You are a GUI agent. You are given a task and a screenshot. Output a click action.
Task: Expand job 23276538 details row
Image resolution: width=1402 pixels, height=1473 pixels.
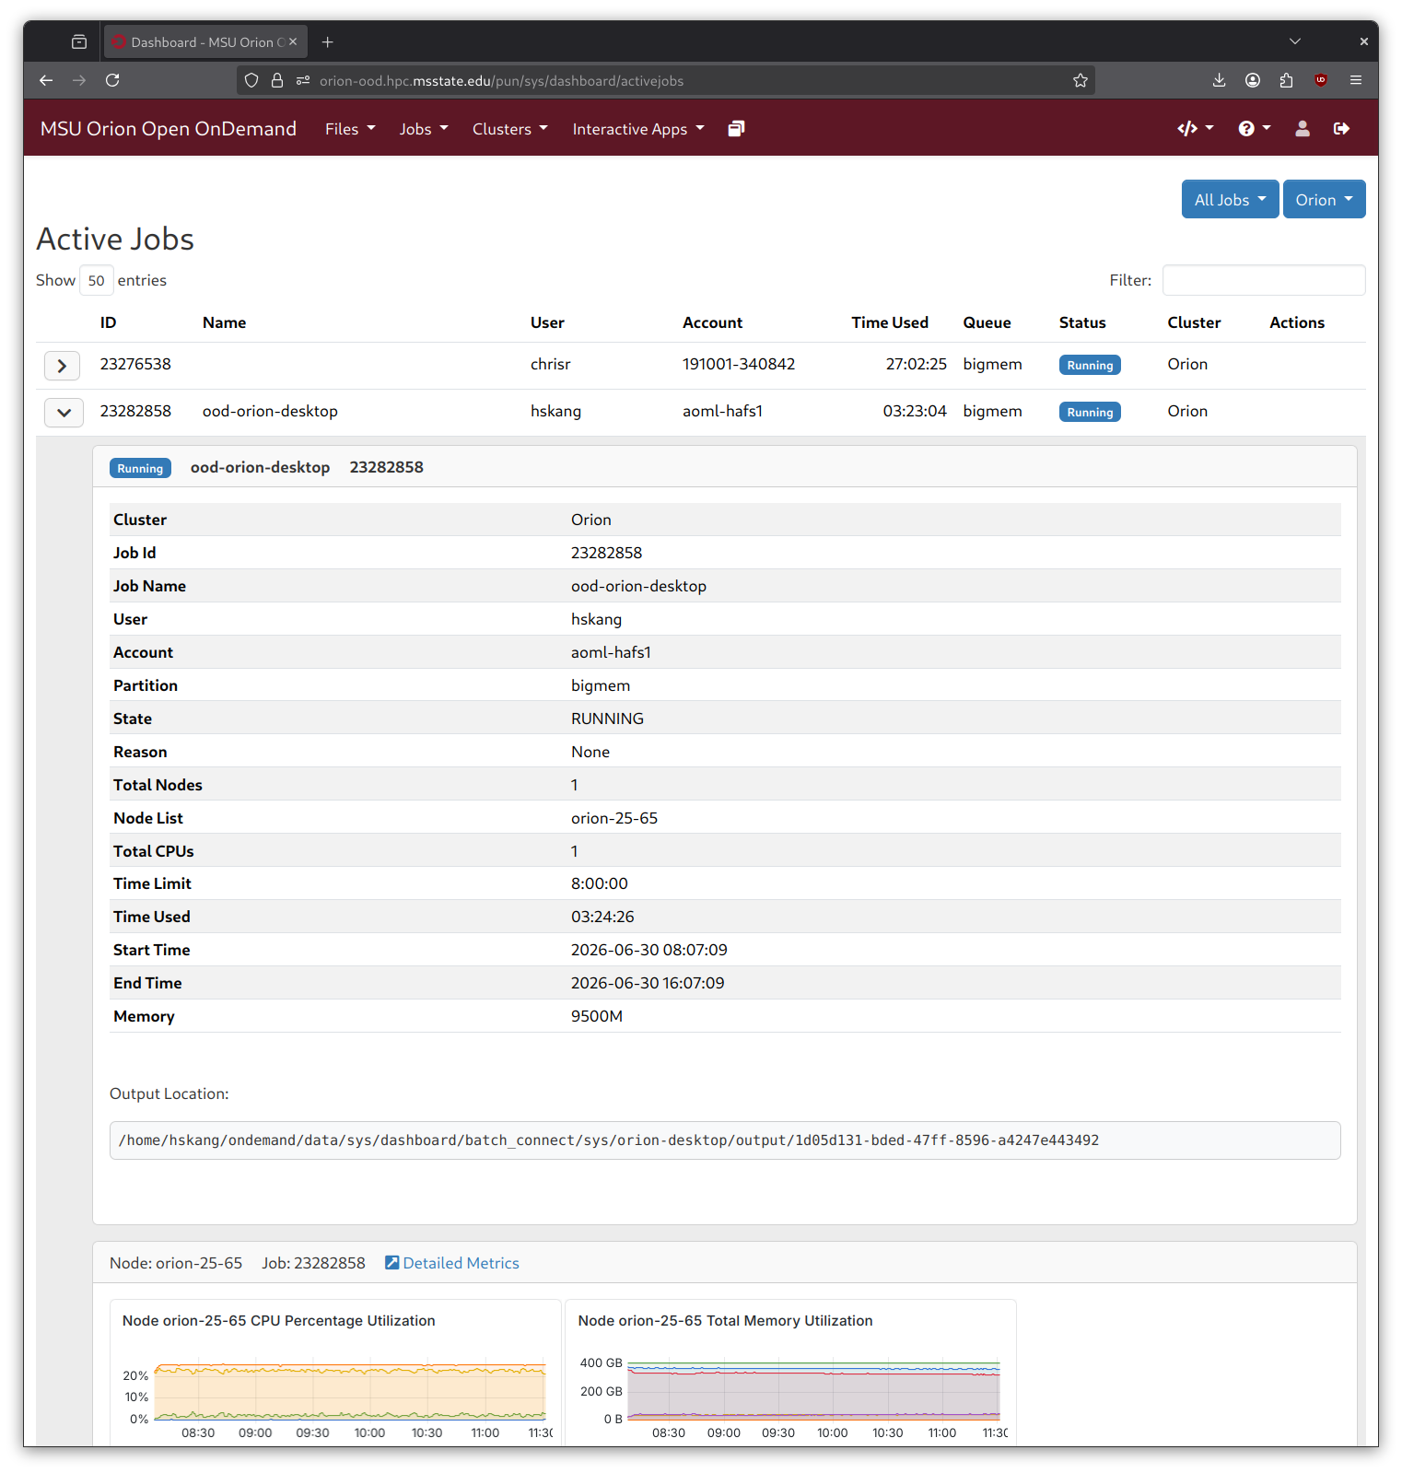click(x=63, y=366)
